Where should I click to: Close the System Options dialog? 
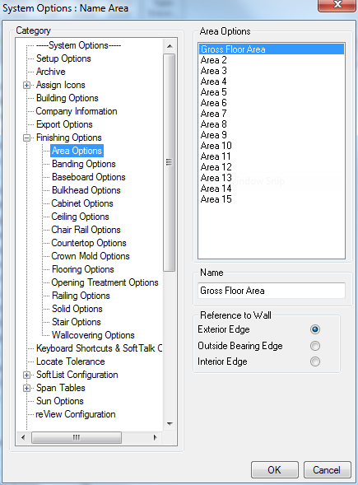click(x=337, y=5)
